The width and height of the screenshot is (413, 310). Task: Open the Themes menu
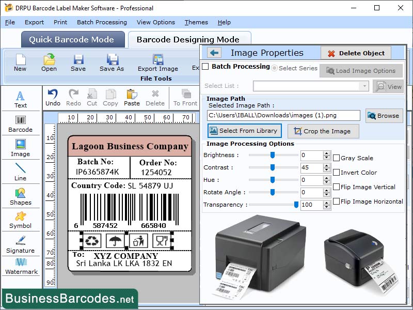196,22
